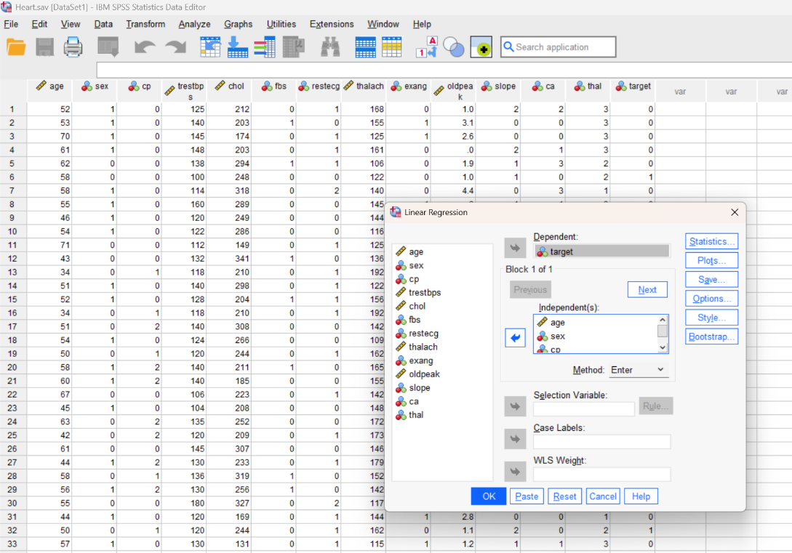Click the Search application box
Screen dimensions: 792x553
(x=558, y=47)
